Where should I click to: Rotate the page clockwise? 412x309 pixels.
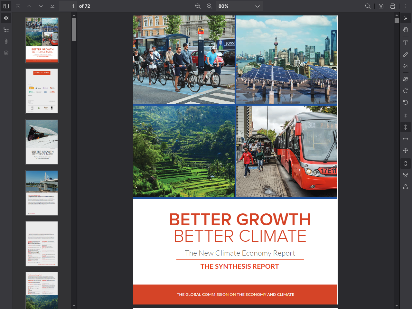[406, 91]
